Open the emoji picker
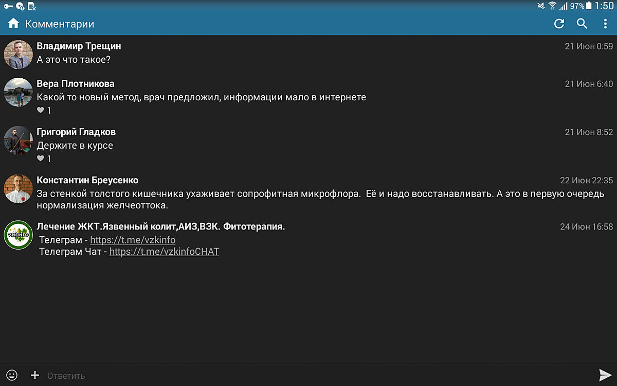 click(11, 375)
